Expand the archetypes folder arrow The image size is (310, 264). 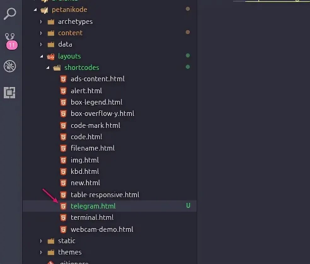[x=41, y=22]
